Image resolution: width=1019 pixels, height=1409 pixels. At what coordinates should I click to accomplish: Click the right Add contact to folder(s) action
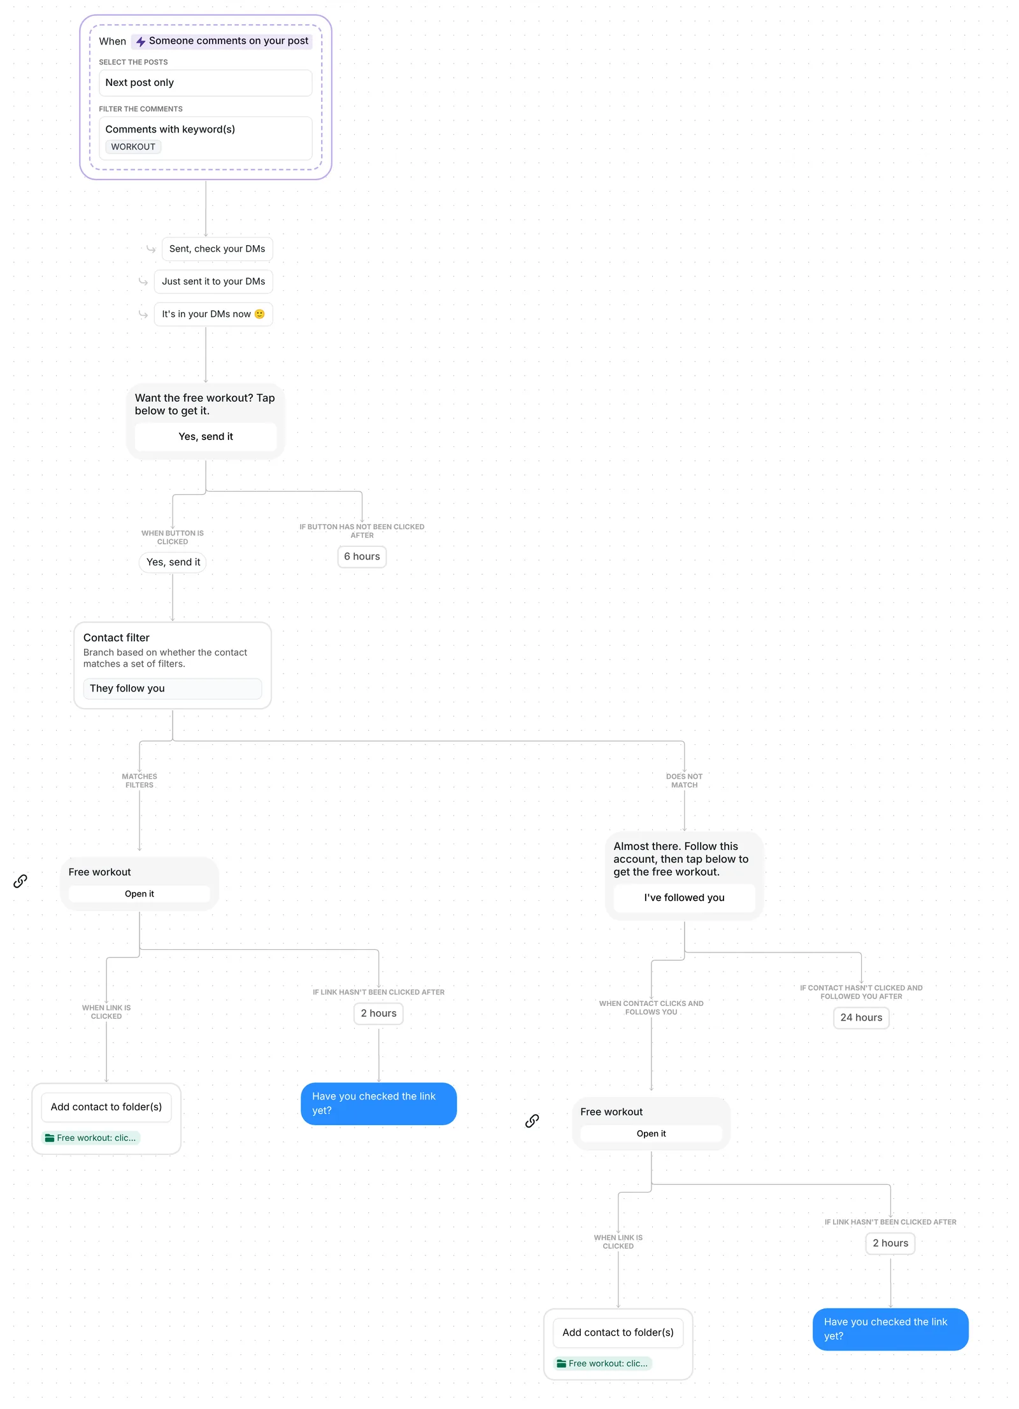click(618, 1333)
